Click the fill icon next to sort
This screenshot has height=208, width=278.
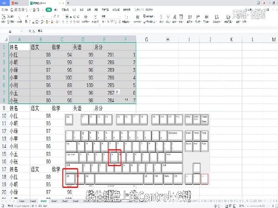(x=181, y=17)
